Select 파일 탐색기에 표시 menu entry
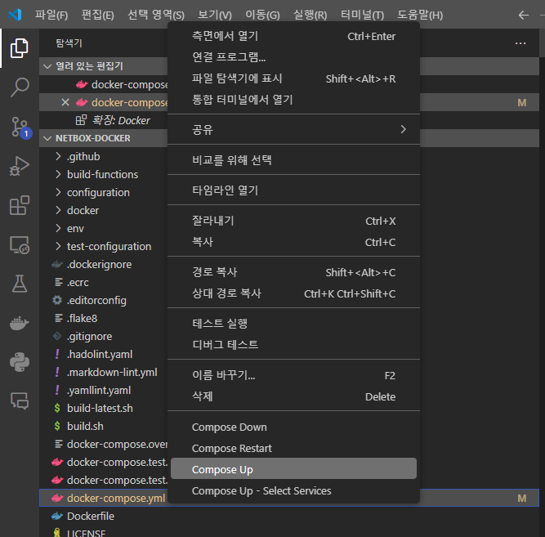Image resolution: width=545 pixels, height=537 pixels. click(x=293, y=78)
